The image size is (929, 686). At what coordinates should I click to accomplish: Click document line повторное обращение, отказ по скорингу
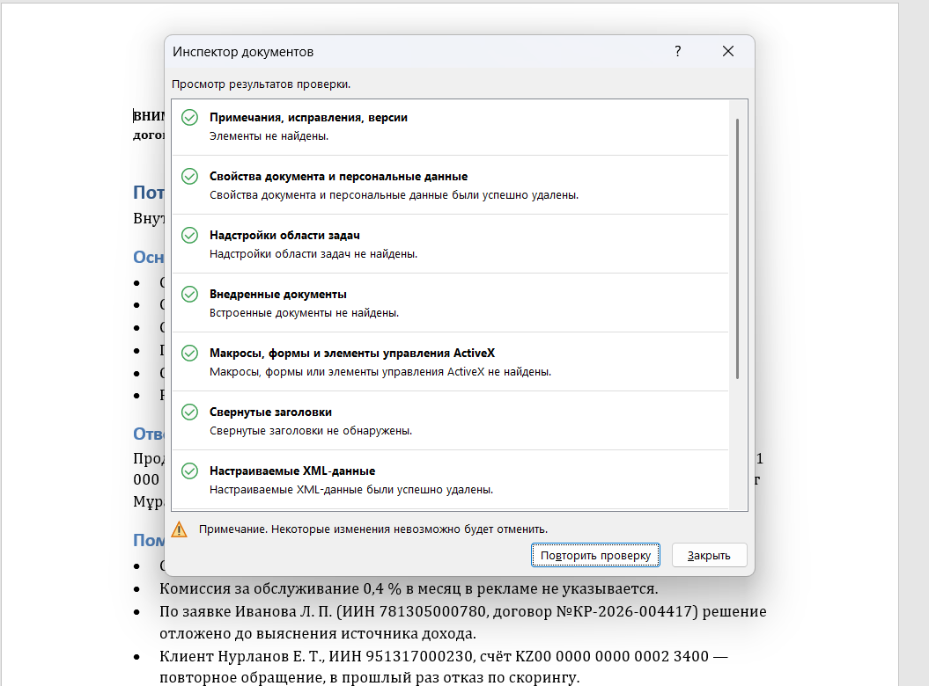click(x=369, y=677)
